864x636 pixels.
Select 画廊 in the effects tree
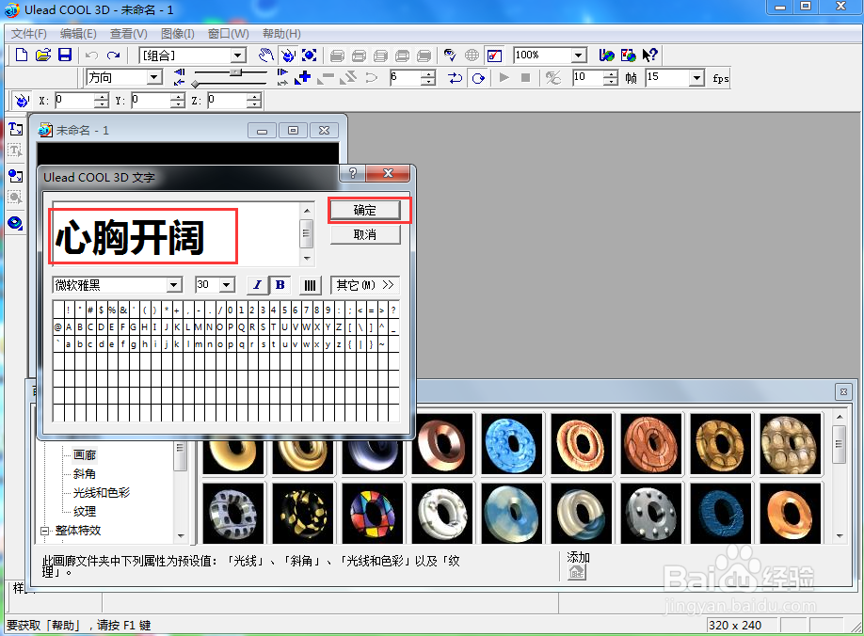[85, 454]
